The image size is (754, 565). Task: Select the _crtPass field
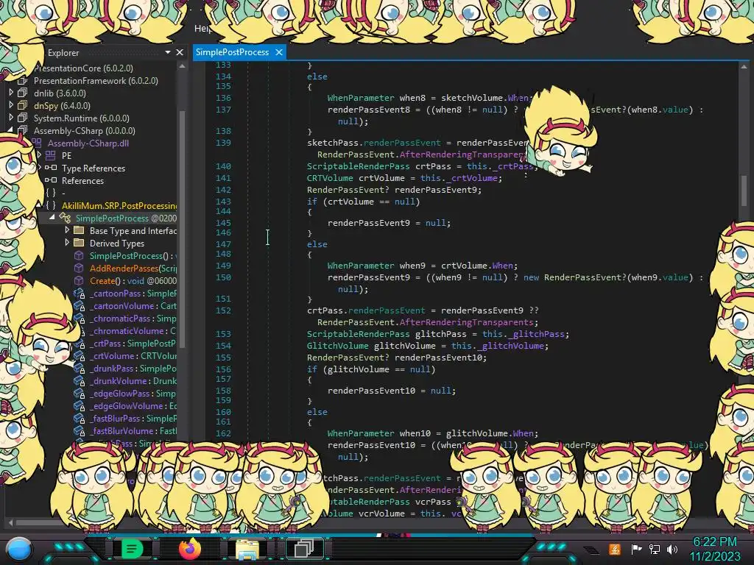(133, 343)
